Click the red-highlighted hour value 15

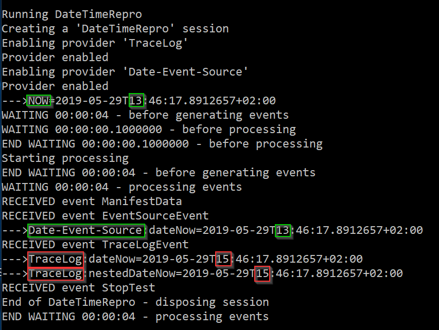tap(222, 259)
